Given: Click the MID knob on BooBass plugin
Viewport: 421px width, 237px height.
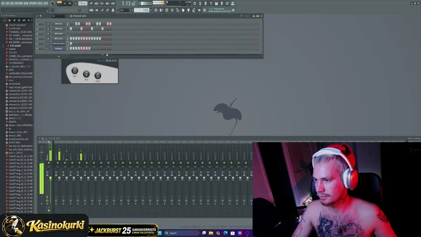Looking at the screenshot, I should [x=86, y=74].
